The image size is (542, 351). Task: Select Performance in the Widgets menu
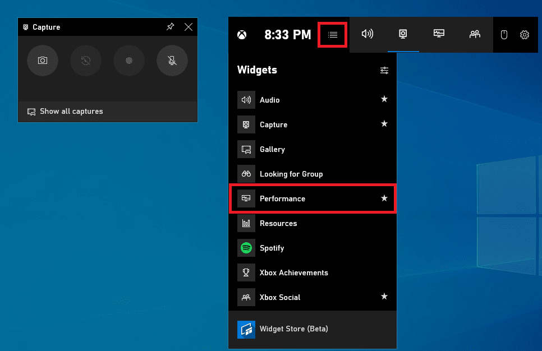[313, 198]
